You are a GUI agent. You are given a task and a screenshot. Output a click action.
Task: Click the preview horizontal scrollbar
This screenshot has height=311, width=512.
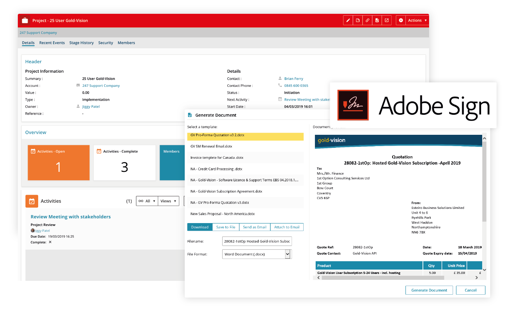383,278
